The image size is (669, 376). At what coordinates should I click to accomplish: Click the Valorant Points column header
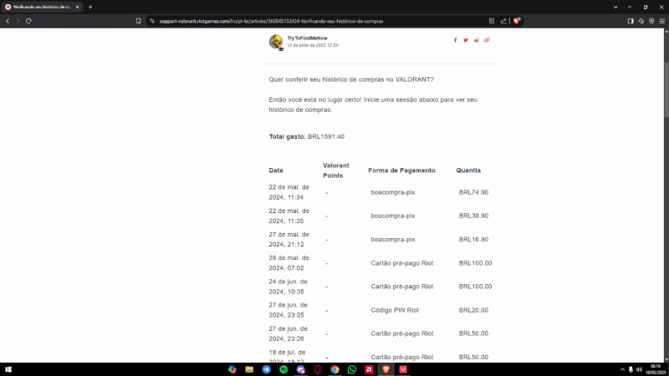coord(336,170)
